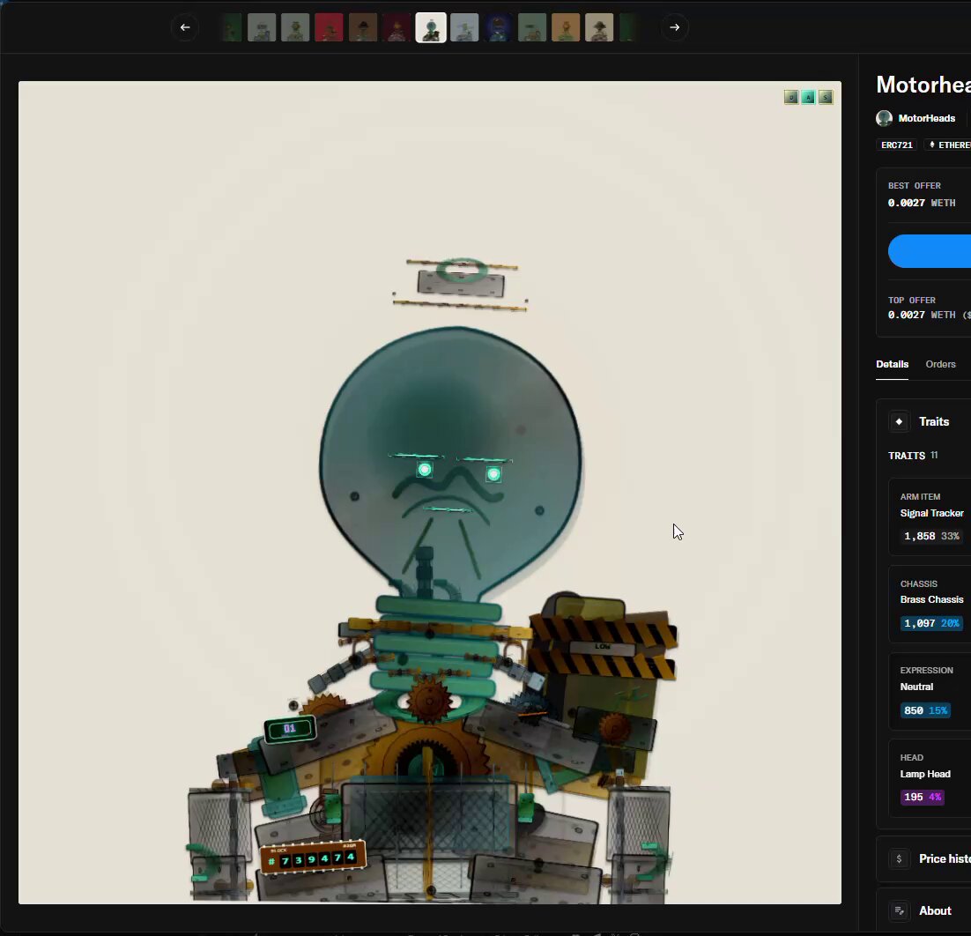Viewport: 971px width, 936px height.
Task: Click the ERC721 token standard badge
Action: (897, 145)
